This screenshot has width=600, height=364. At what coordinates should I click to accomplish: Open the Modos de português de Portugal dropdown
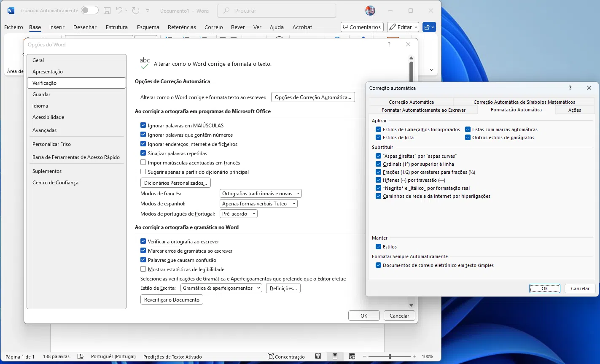[x=239, y=214]
